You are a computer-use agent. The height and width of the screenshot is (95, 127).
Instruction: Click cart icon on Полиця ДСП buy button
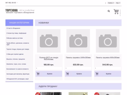tap(38, 74)
